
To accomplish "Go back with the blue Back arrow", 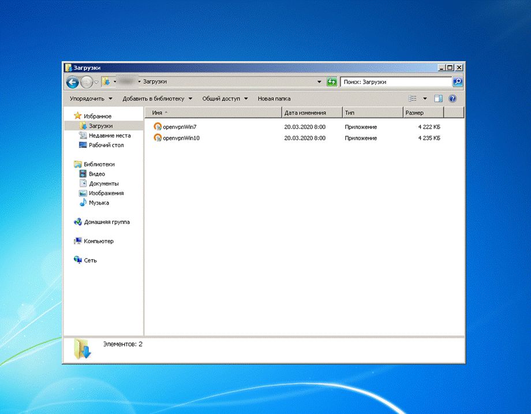I will tap(72, 82).
